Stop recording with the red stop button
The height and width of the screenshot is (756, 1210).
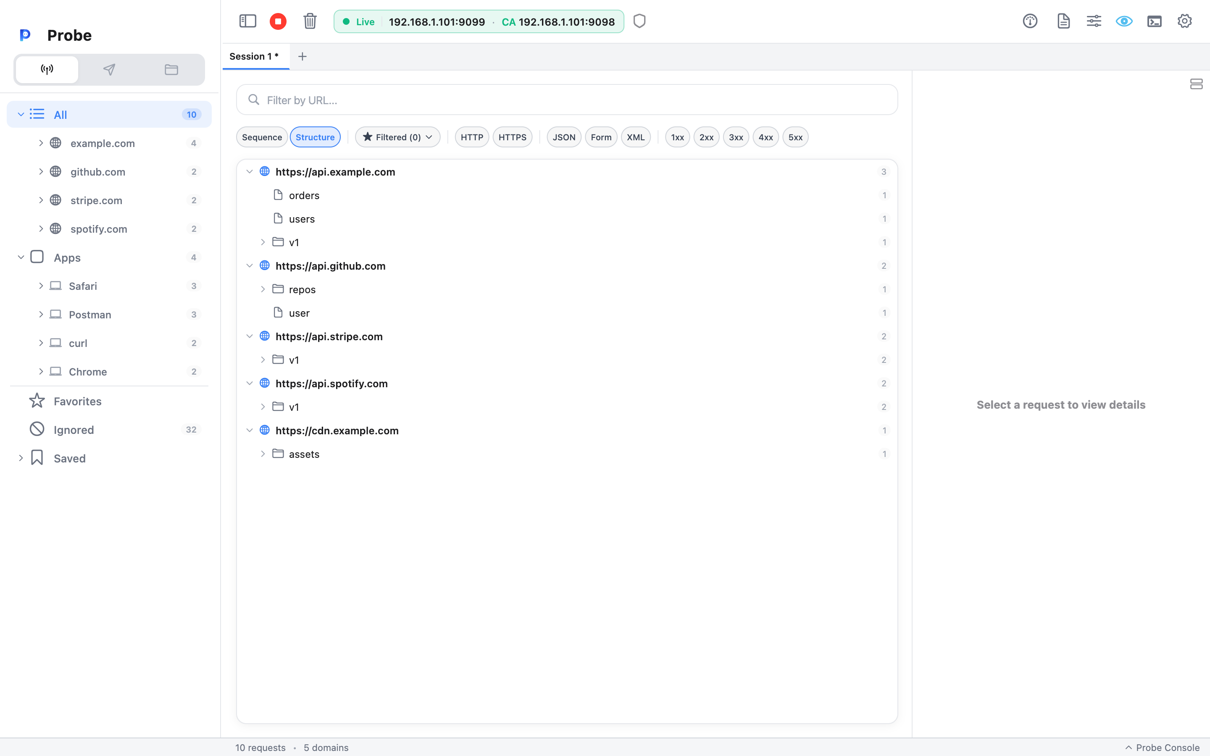(278, 21)
